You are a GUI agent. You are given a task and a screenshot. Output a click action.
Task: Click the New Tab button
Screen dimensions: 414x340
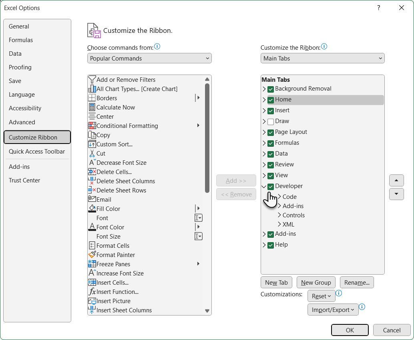[x=276, y=283]
